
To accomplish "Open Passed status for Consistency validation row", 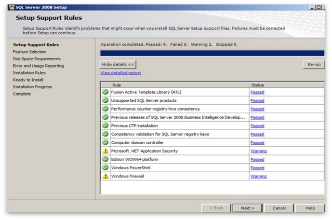I will point(257,134).
